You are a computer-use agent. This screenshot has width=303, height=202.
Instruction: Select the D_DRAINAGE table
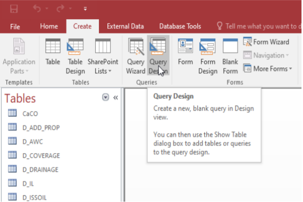(x=40, y=170)
